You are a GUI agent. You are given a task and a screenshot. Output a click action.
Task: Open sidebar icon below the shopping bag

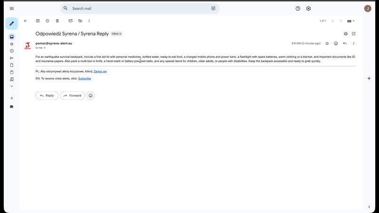tap(12, 79)
